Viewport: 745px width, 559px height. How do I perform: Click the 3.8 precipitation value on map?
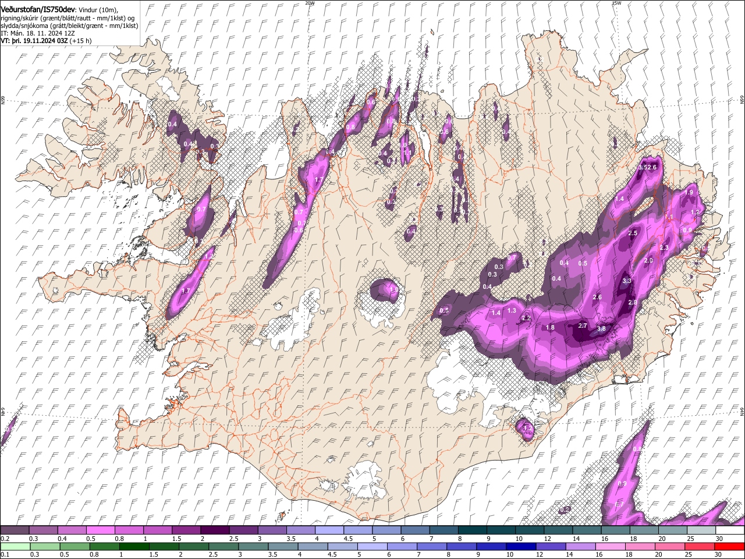tap(602, 329)
